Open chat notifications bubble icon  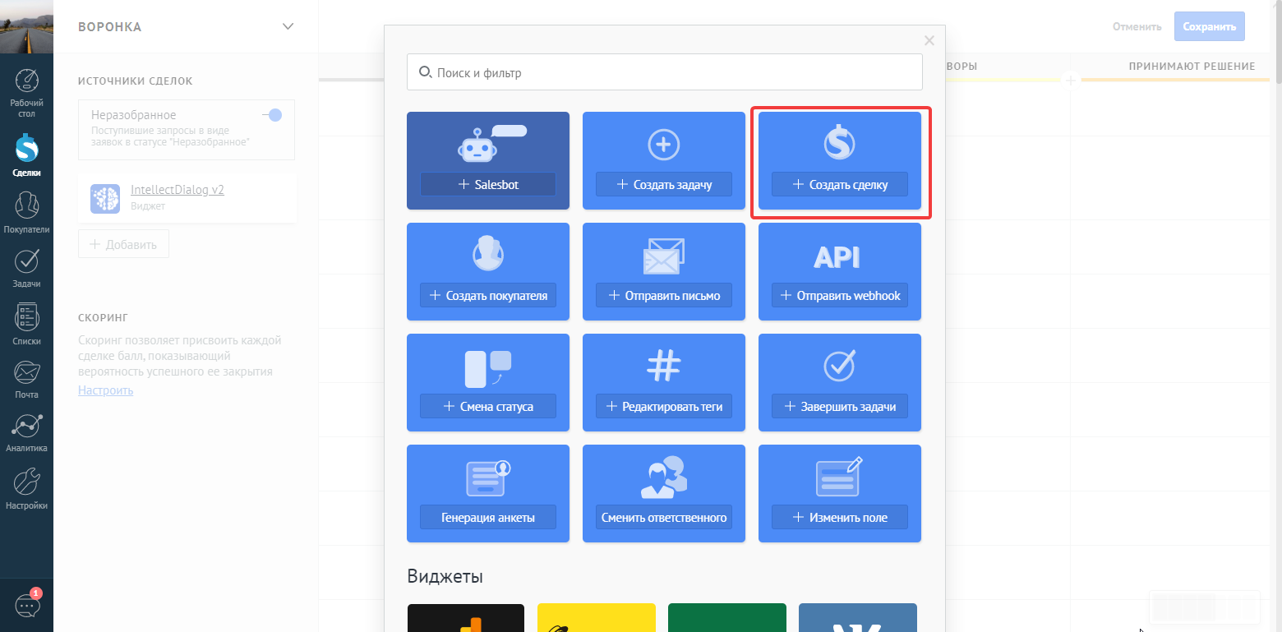coord(26,606)
